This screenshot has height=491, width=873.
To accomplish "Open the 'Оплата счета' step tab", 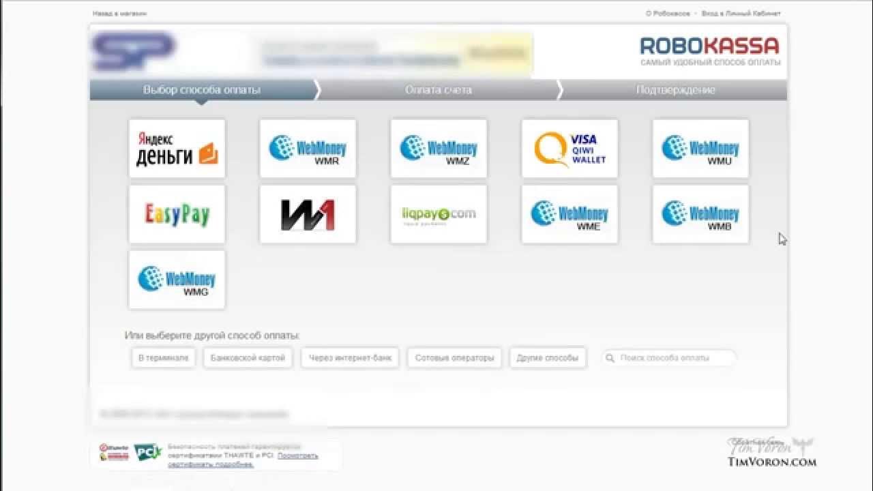I will click(439, 90).
